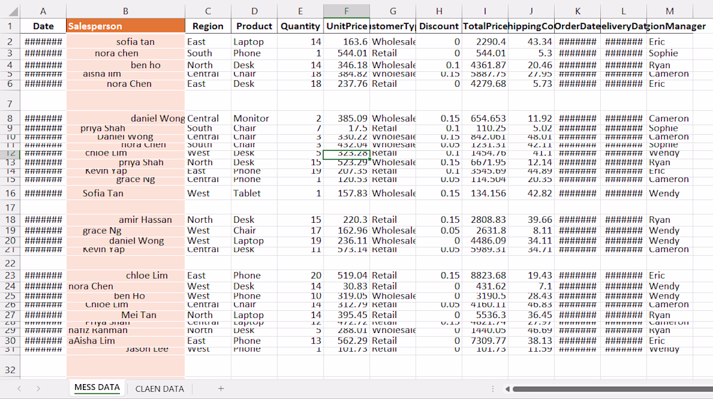This screenshot has width=713, height=399.
Task: Select the Date header cell
Action: [x=43, y=26]
